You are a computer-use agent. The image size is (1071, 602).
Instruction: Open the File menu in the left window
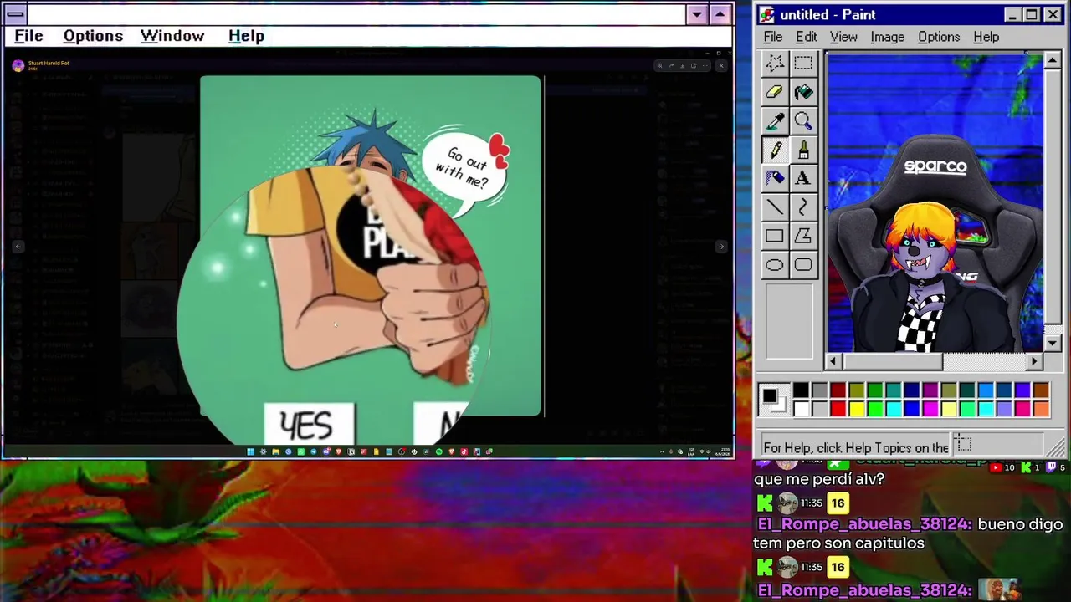point(28,36)
